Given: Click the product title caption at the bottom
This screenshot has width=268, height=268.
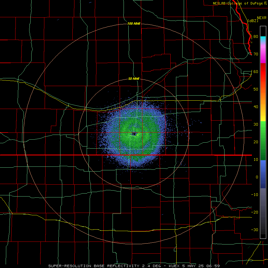Looking at the screenshot, I should coord(134,266).
